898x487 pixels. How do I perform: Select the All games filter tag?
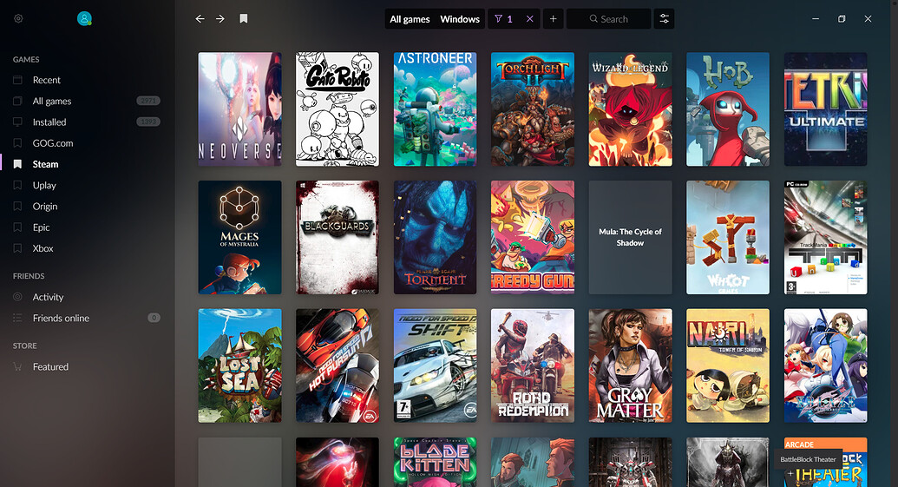pyautogui.click(x=410, y=19)
